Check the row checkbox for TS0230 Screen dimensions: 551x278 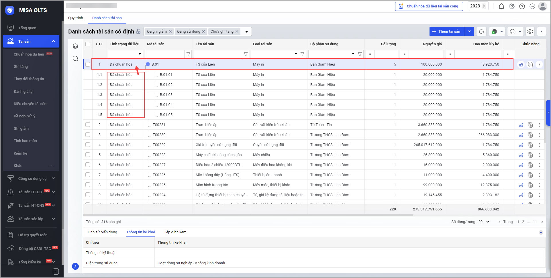pyautogui.click(x=88, y=135)
